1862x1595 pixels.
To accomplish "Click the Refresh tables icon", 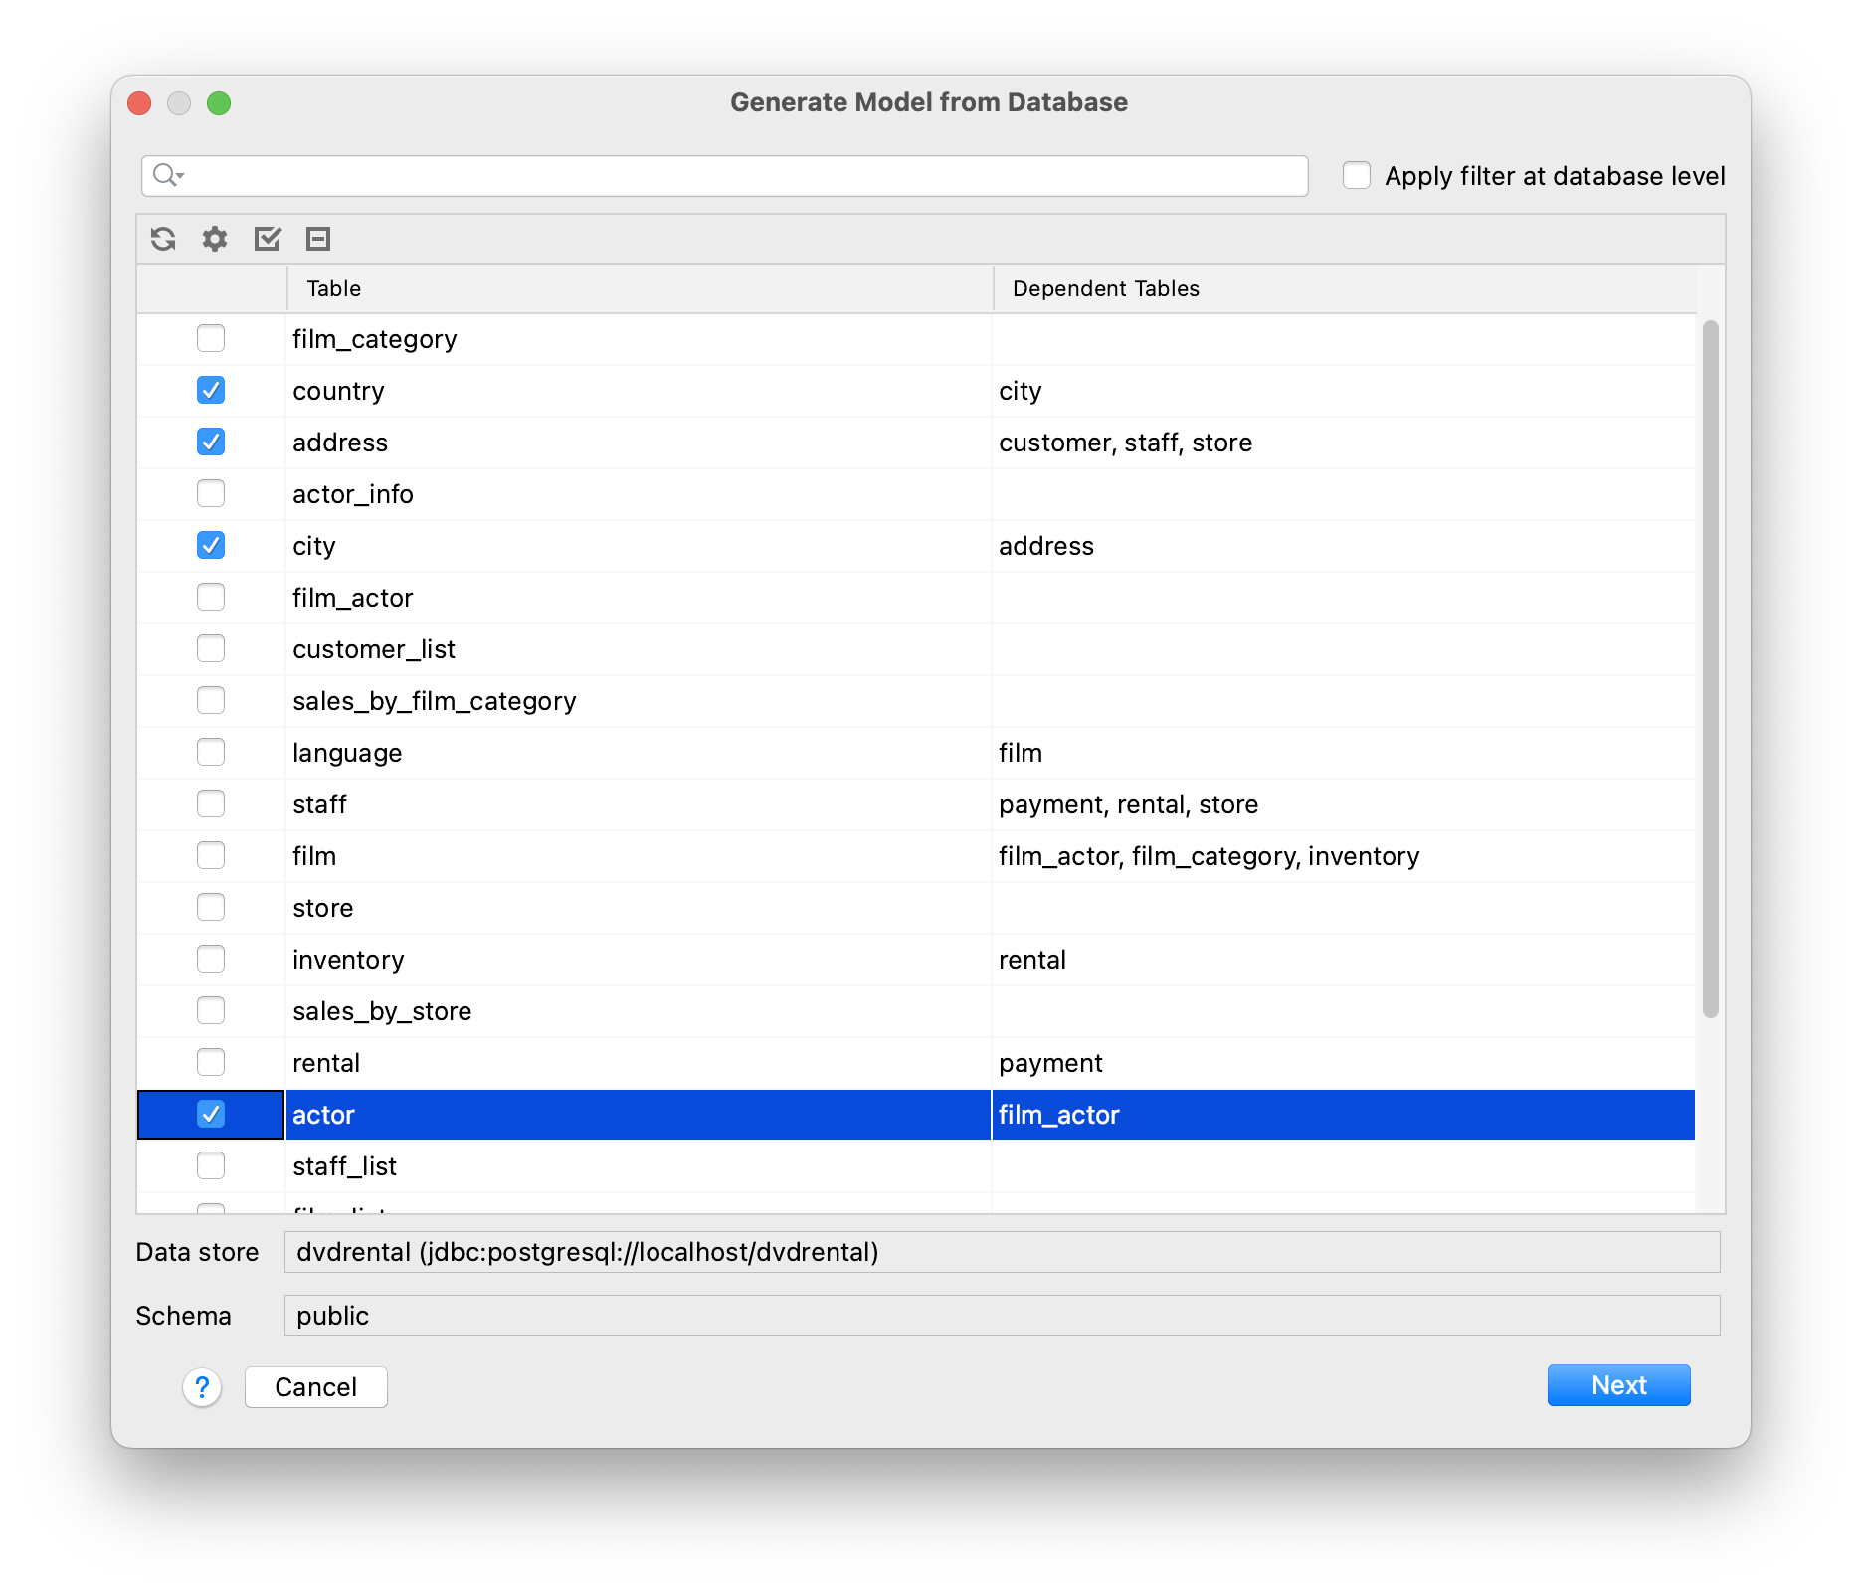I will pos(163,239).
